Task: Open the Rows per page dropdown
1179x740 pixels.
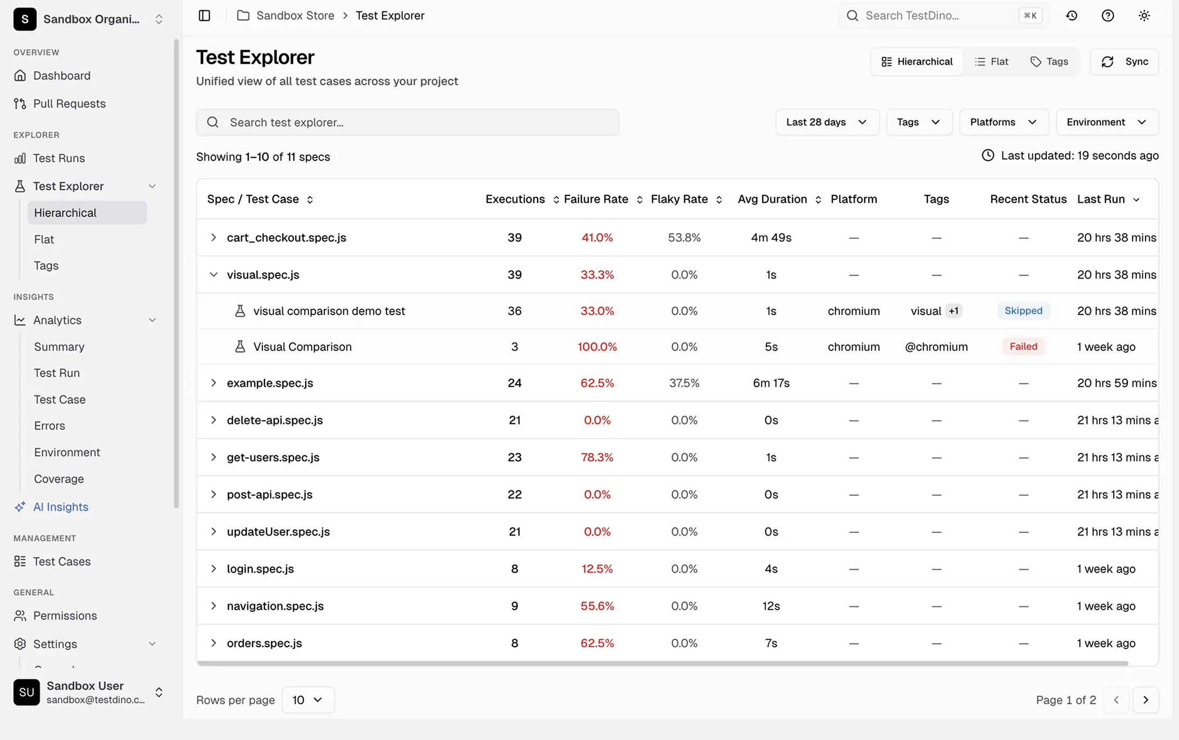Action: pos(308,700)
